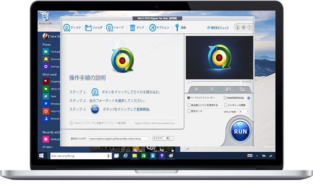Screen dimensions: 313x184
Task: Open the output folder icon under the preview
Action: [242, 90]
